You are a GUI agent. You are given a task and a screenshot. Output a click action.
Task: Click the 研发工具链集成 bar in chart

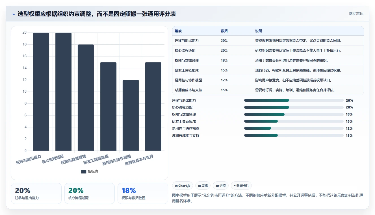pyautogui.click(x=108, y=107)
